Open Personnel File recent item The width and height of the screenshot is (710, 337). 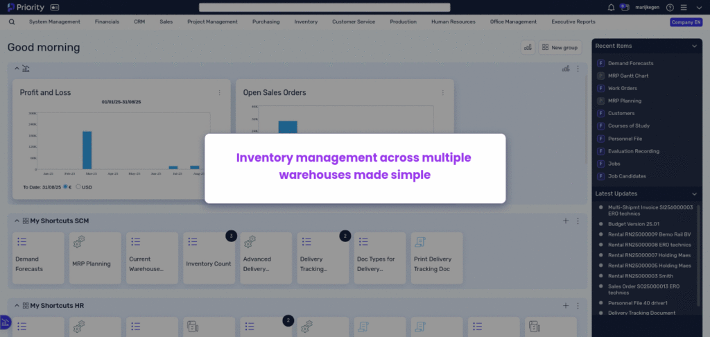(625, 139)
